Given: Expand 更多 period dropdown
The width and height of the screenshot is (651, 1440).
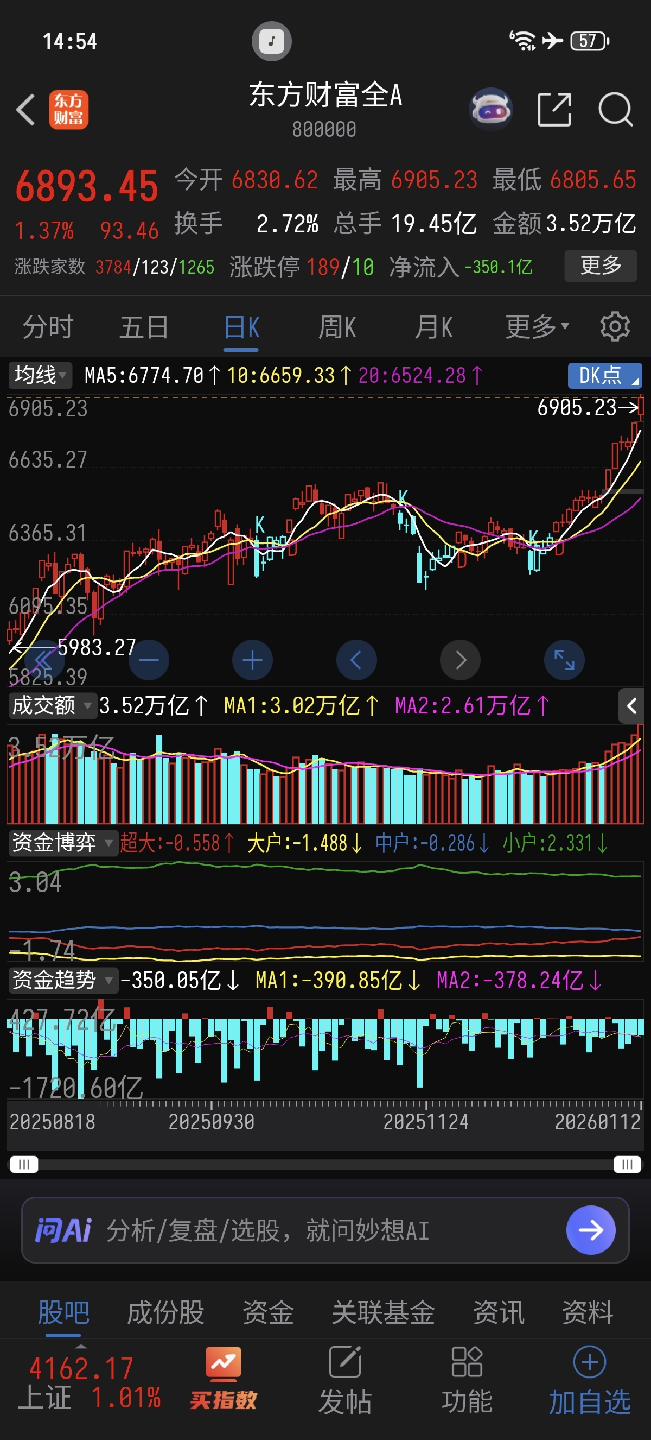Looking at the screenshot, I should tap(537, 326).
